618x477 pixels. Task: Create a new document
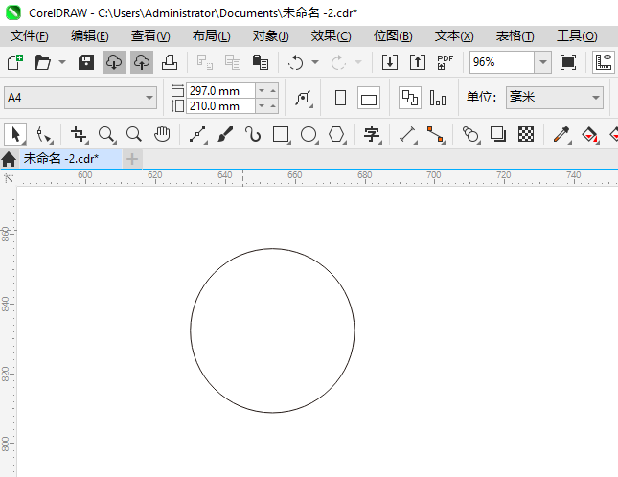tap(15, 62)
